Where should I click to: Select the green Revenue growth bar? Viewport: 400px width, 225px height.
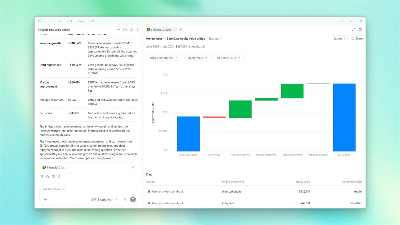[x=240, y=109]
